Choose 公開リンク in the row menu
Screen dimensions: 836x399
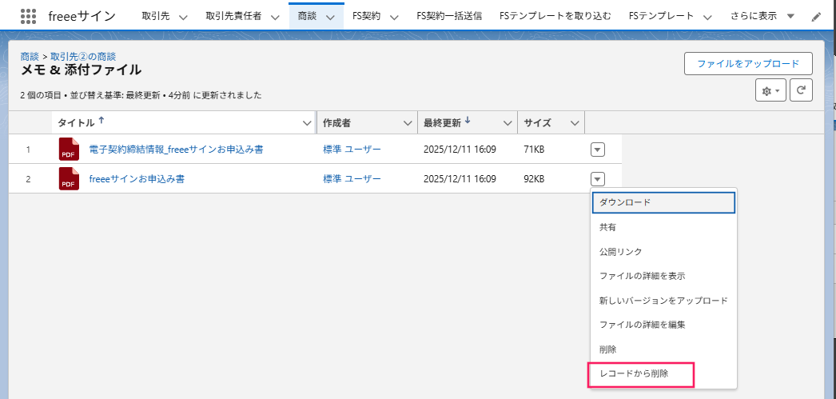663,252
